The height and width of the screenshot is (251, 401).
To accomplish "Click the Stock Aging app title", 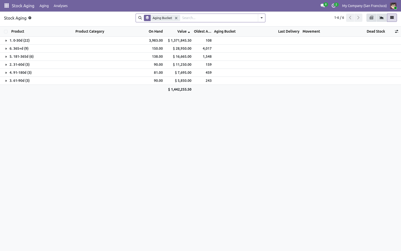I will click(x=23, y=6).
